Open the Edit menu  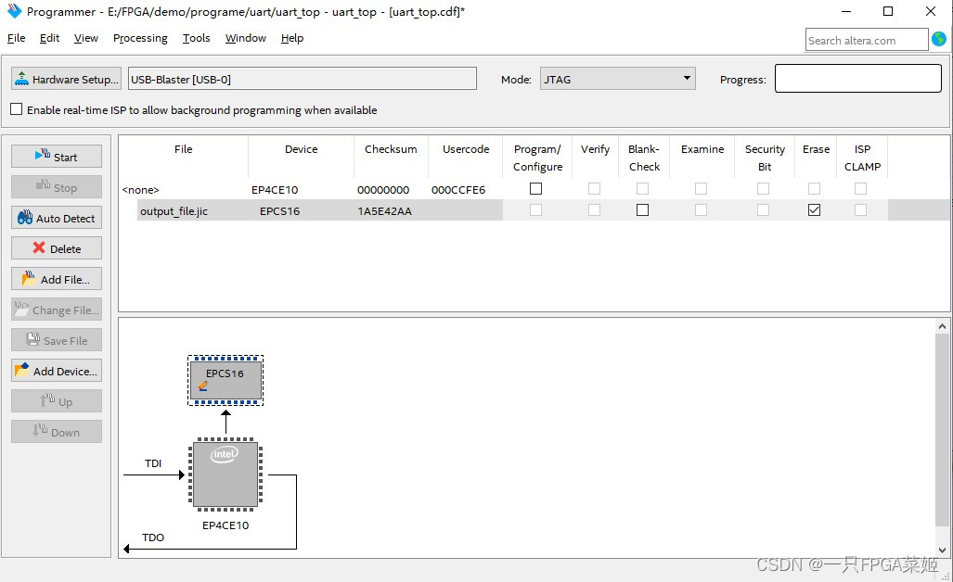coord(49,38)
